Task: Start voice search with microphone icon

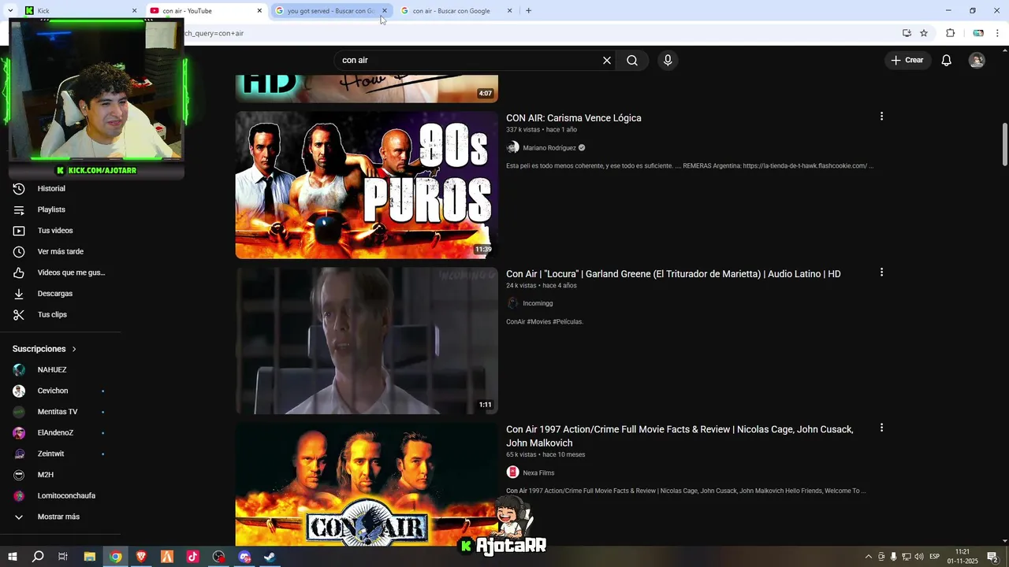Action: (668, 61)
